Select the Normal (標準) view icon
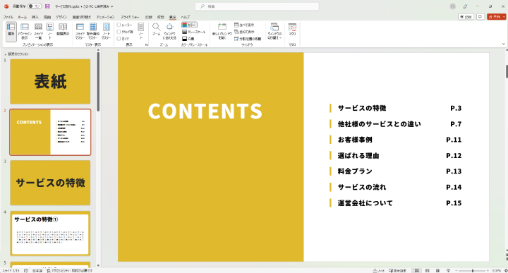Viewport: 508px width, 273px height. tap(11, 32)
